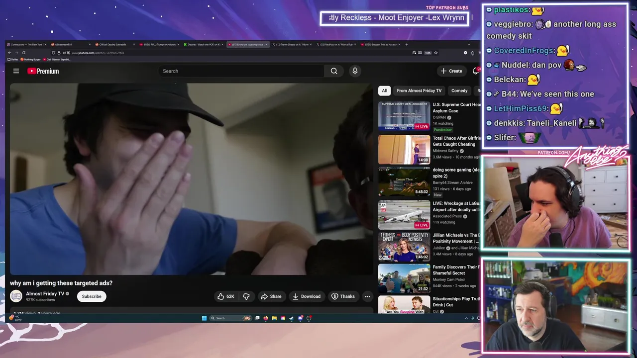Open U.S. Supreme Court C-SPAN live thumbnail
The height and width of the screenshot is (358, 637).
pyautogui.click(x=404, y=116)
